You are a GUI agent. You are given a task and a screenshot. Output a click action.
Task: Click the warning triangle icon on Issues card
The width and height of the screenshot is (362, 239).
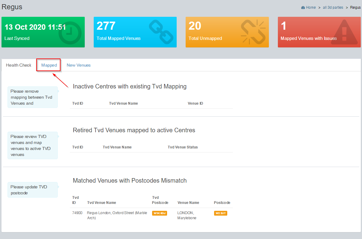point(344,32)
